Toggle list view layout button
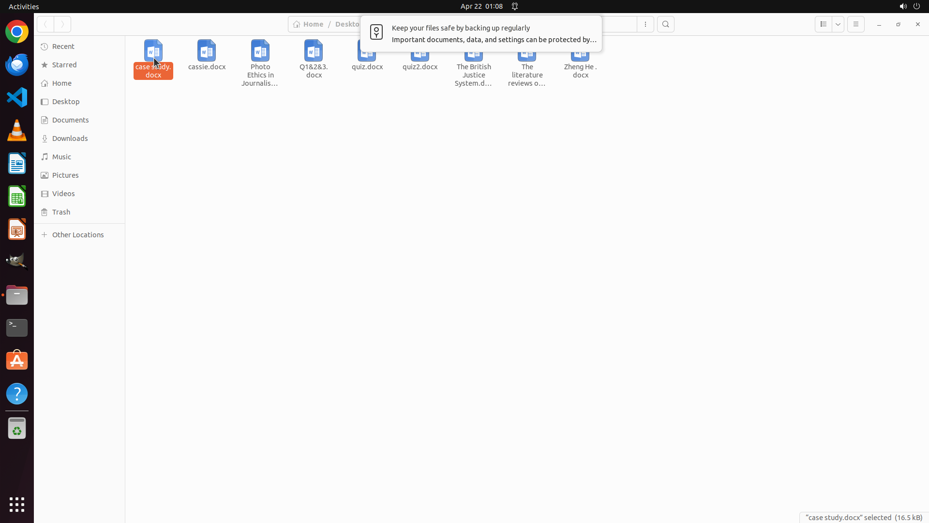This screenshot has width=929, height=523. [823, 24]
